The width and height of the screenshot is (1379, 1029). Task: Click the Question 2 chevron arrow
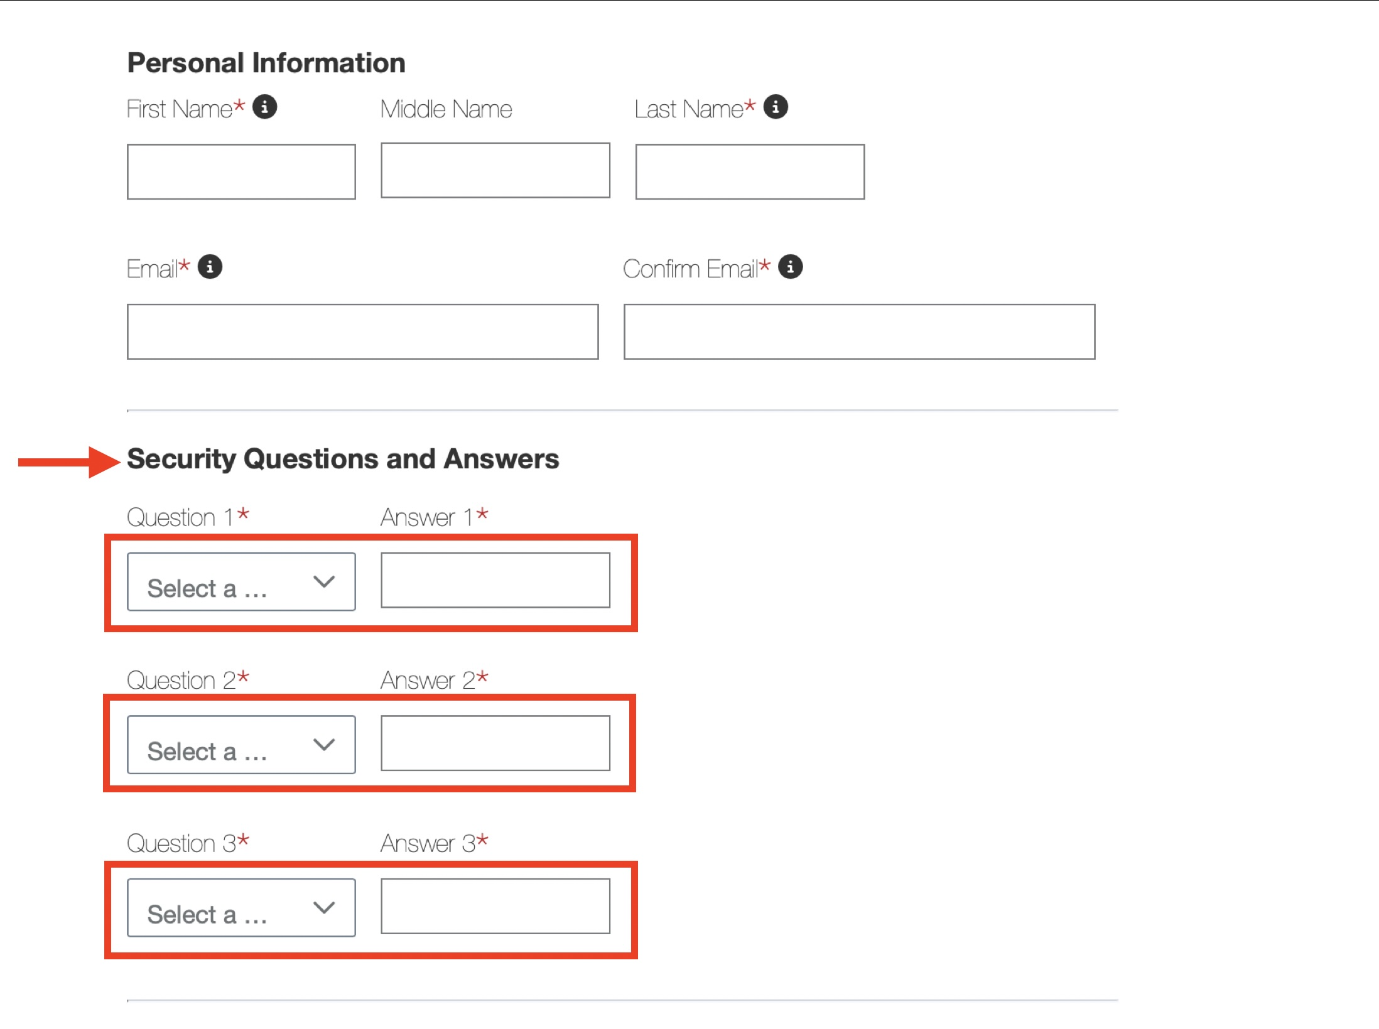[324, 745]
